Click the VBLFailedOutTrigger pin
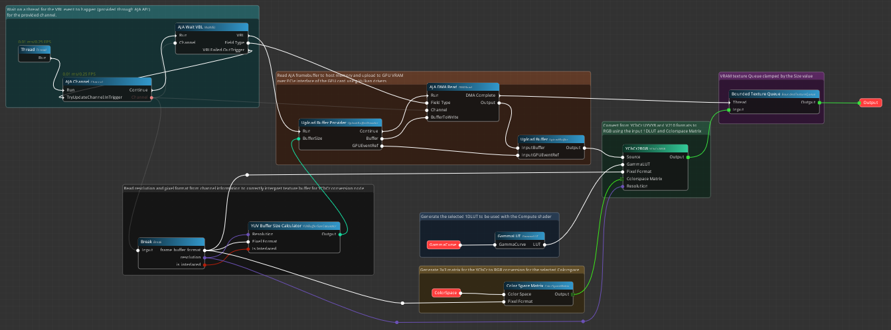Screen dimensions: 891x330 (x=248, y=50)
